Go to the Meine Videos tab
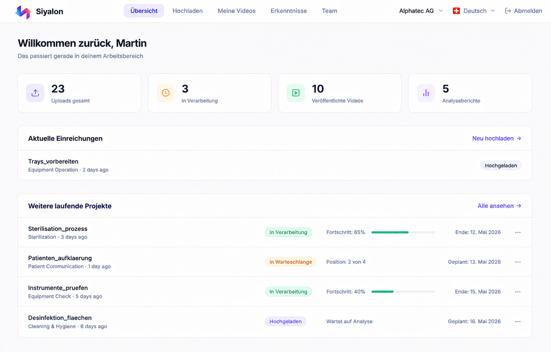The height and width of the screenshot is (352, 551). (x=237, y=11)
